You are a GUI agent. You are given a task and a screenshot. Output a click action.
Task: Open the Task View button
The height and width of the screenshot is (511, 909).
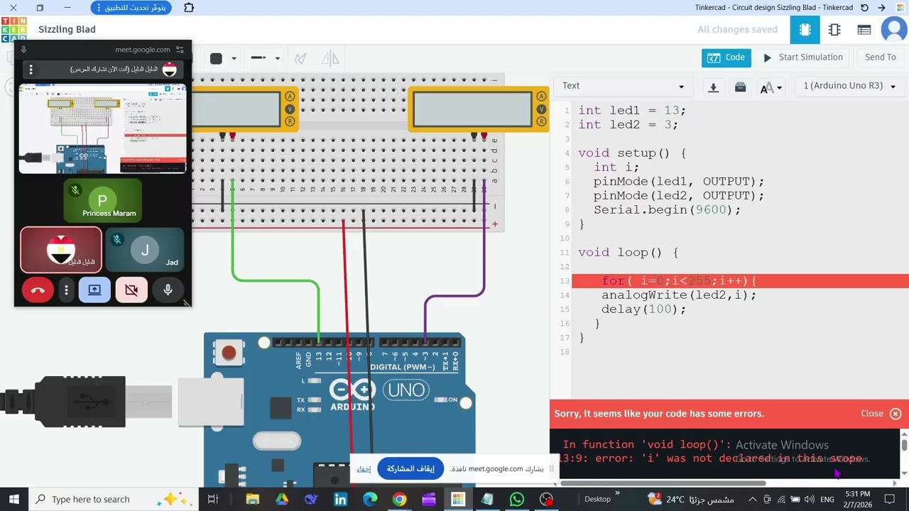pyautogui.click(x=212, y=499)
